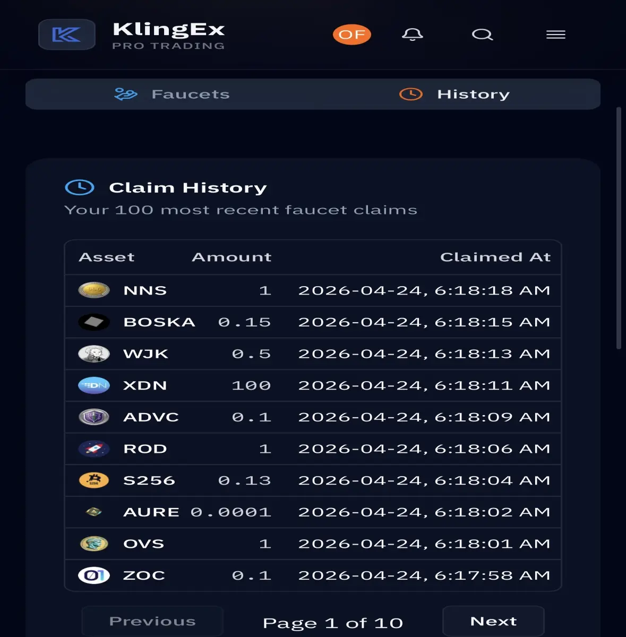This screenshot has height=637, width=626.
Task: Click the ROD rocket icon
Action: pos(94,449)
